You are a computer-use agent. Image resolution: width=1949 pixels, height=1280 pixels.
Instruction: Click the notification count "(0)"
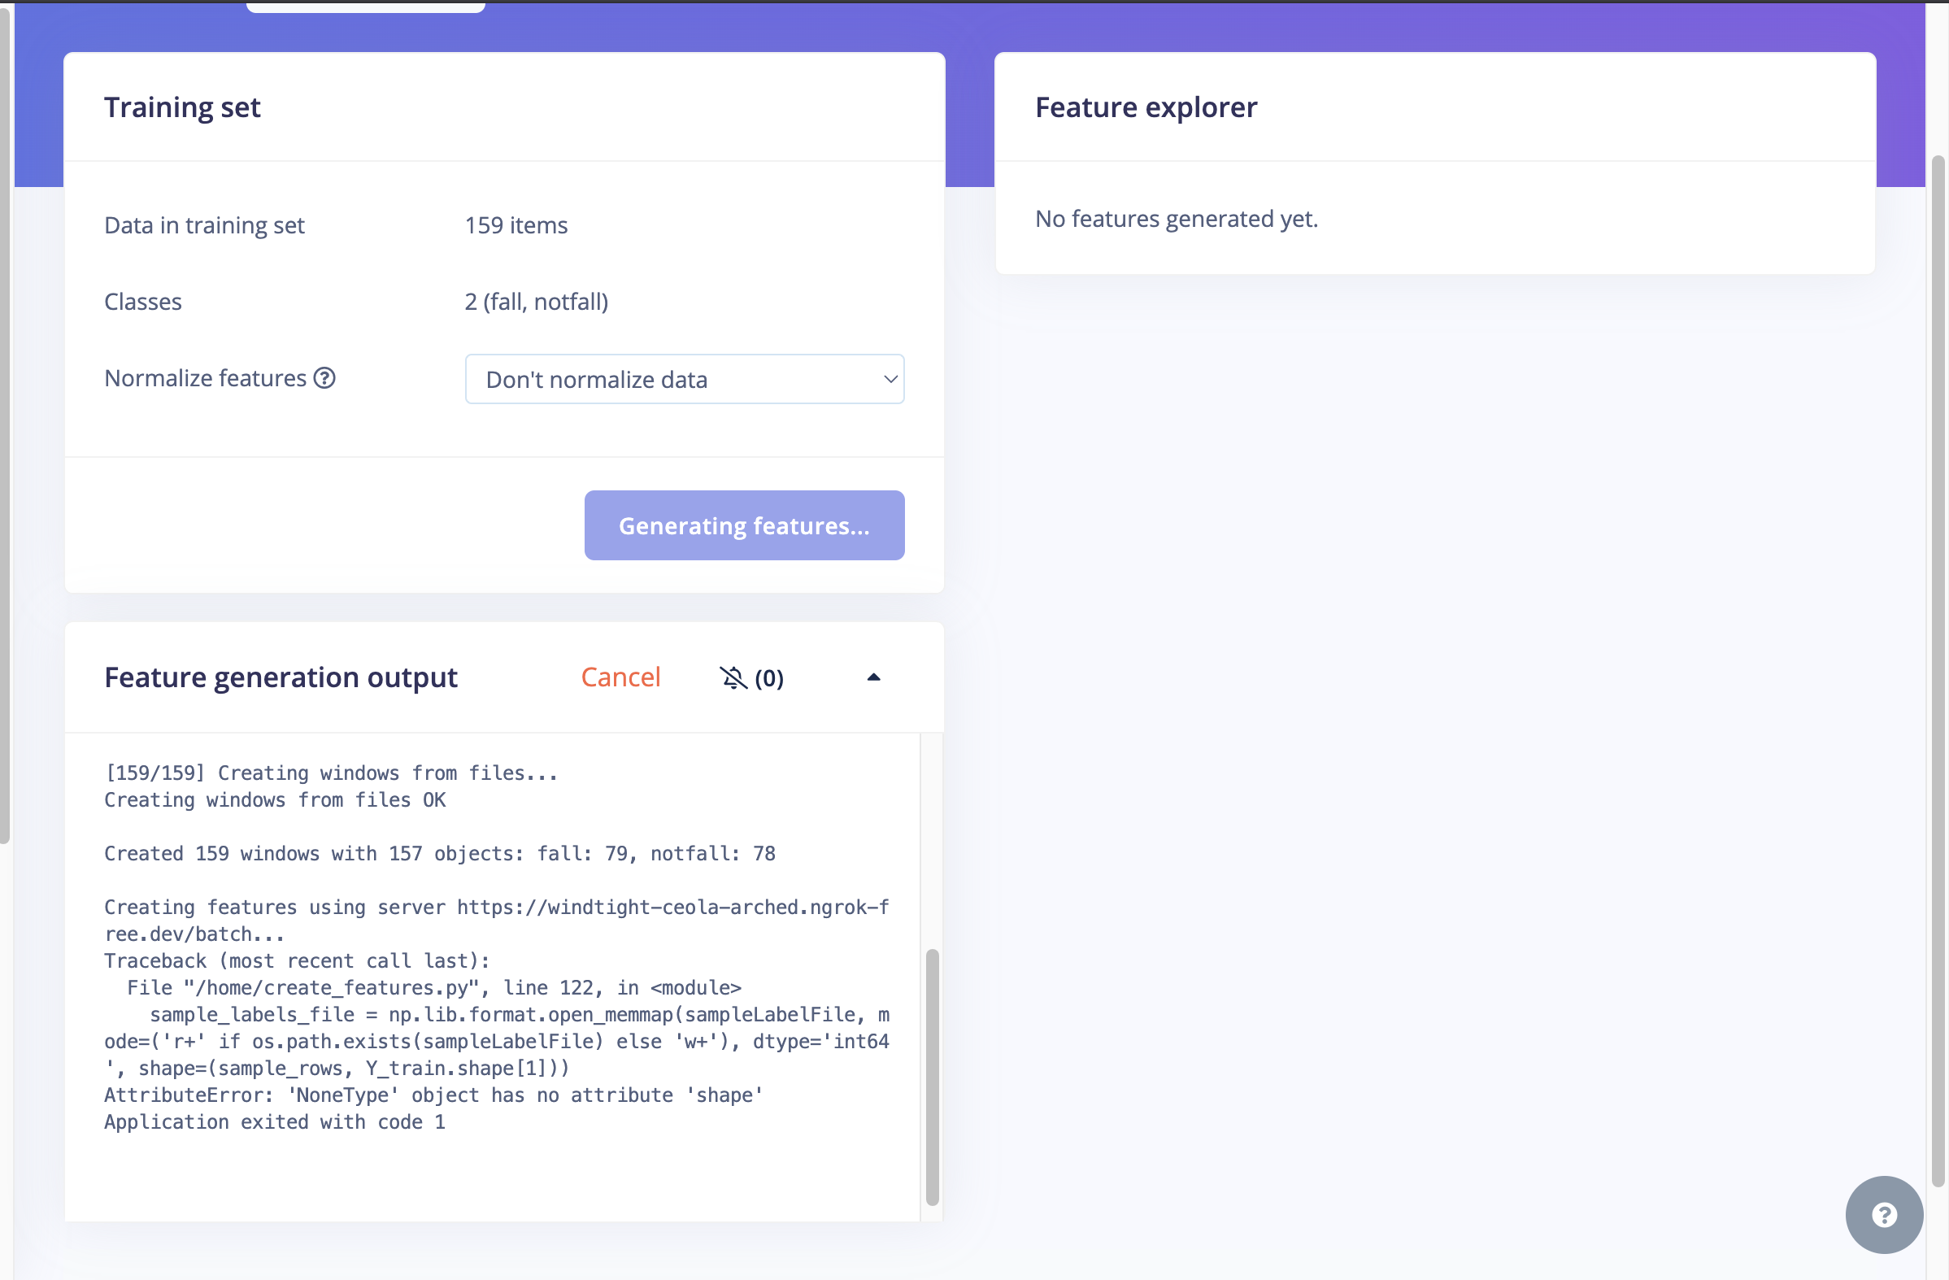pyautogui.click(x=769, y=678)
